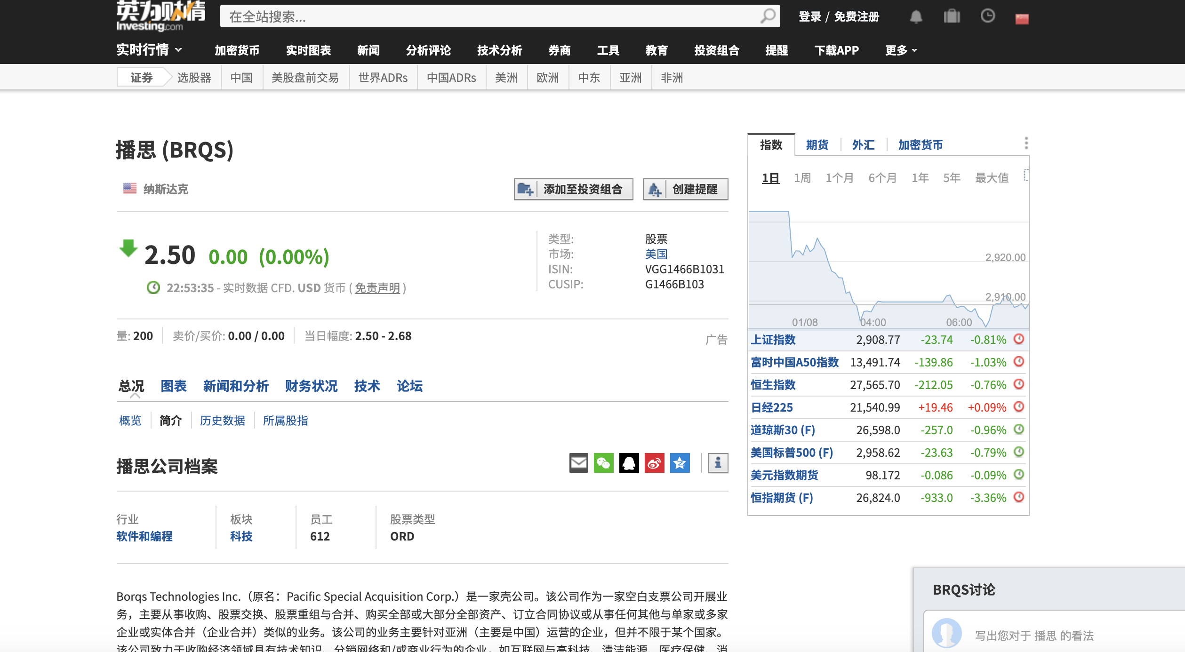This screenshot has height=652, width=1185.
Task: Open the sidebar widget three-dot menu
Action: coord(1026,143)
